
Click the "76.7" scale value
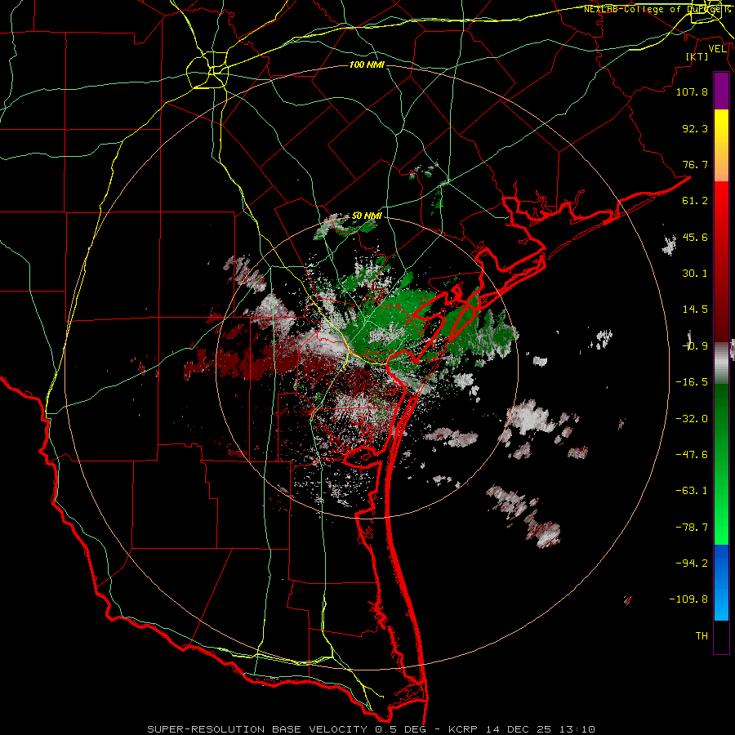coord(695,164)
